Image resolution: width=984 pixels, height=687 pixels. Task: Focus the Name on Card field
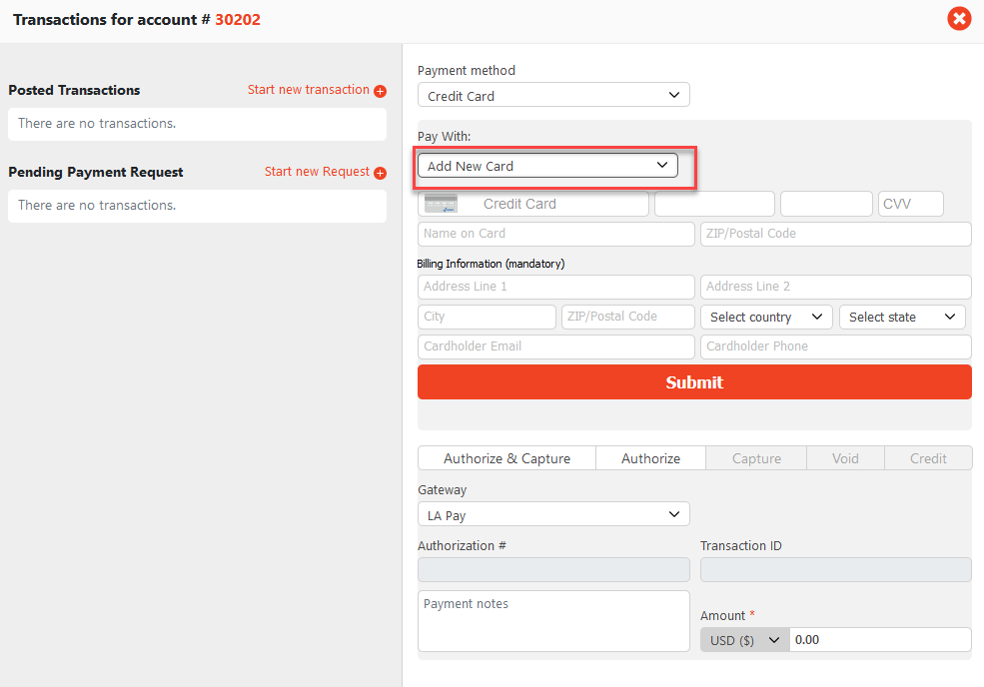coord(555,234)
